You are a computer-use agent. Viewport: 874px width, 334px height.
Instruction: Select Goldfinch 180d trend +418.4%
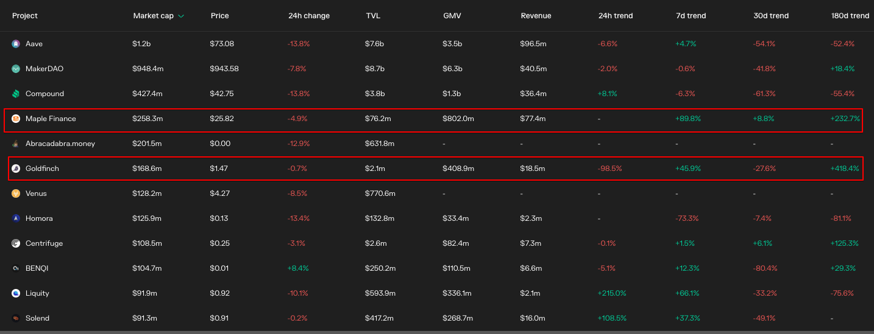point(845,169)
